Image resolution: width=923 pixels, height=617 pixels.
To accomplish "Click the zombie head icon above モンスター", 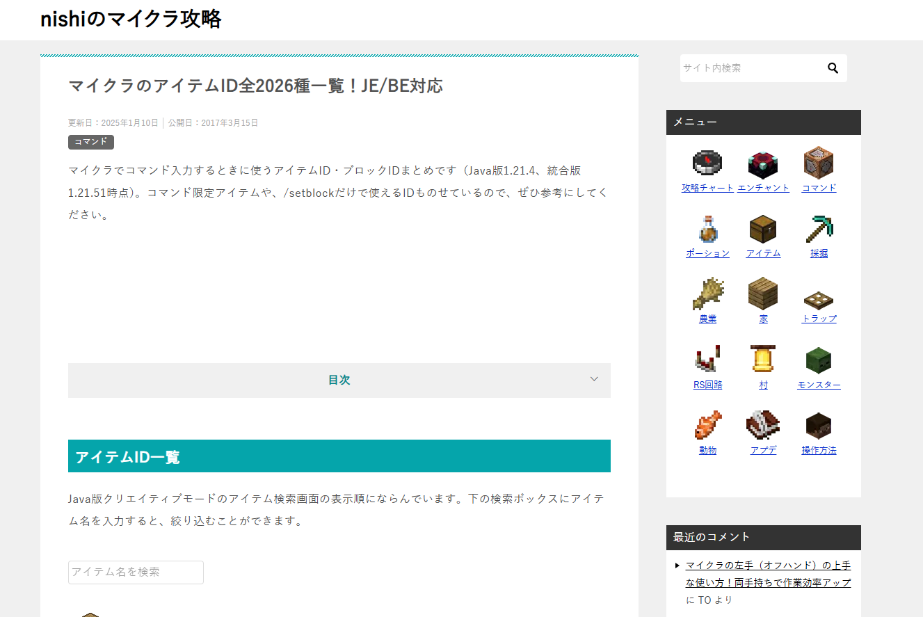I will 819,360.
